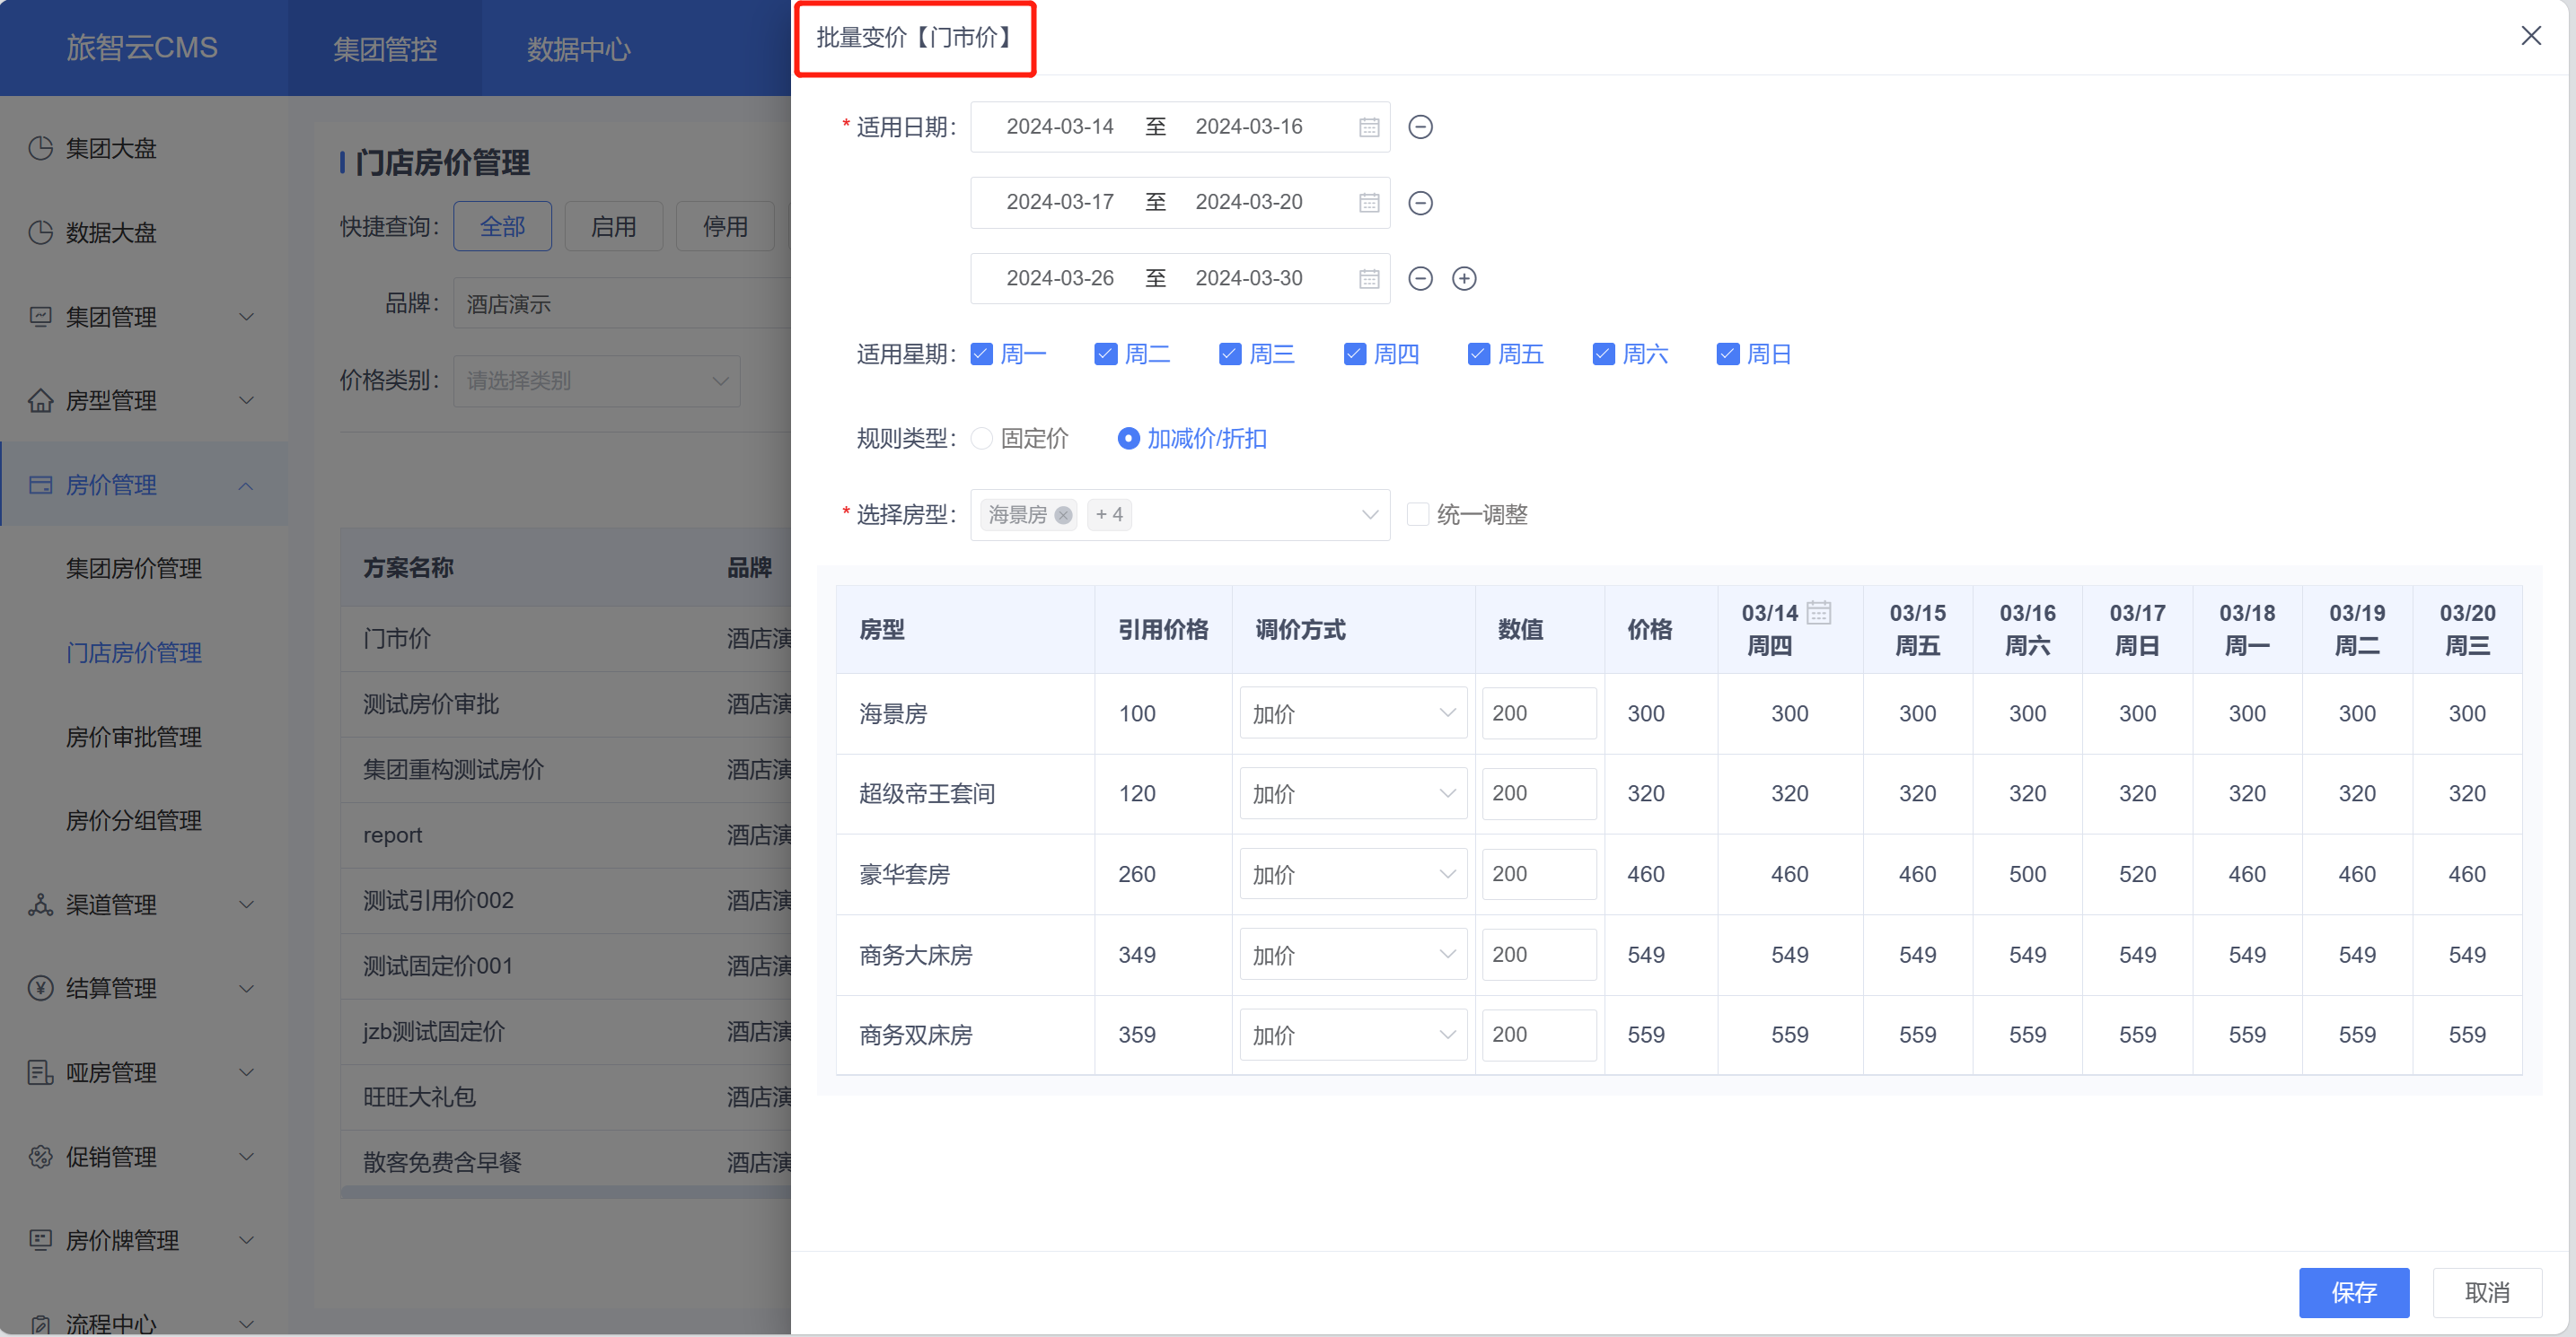Image resolution: width=2576 pixels, height=1337 pixels.
Task: Close the 批量变价 dialog with X icon
Action: click(2531, 36)
